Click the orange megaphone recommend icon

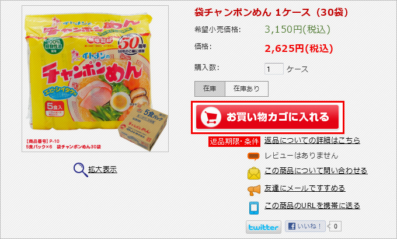pyautogui.click(x=254, y=189)
